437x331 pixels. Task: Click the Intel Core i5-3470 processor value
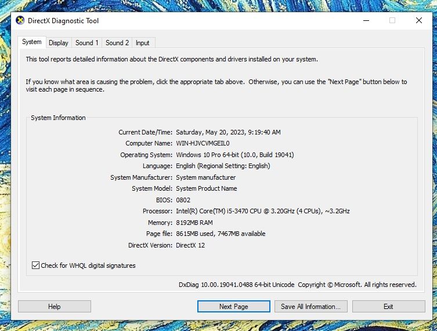pos(263,211)
